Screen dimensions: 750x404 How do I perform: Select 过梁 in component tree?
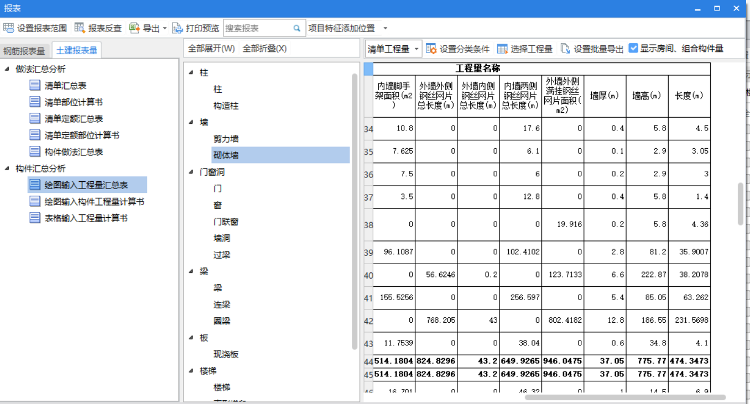pyautogui.click(x=222, y=255)
